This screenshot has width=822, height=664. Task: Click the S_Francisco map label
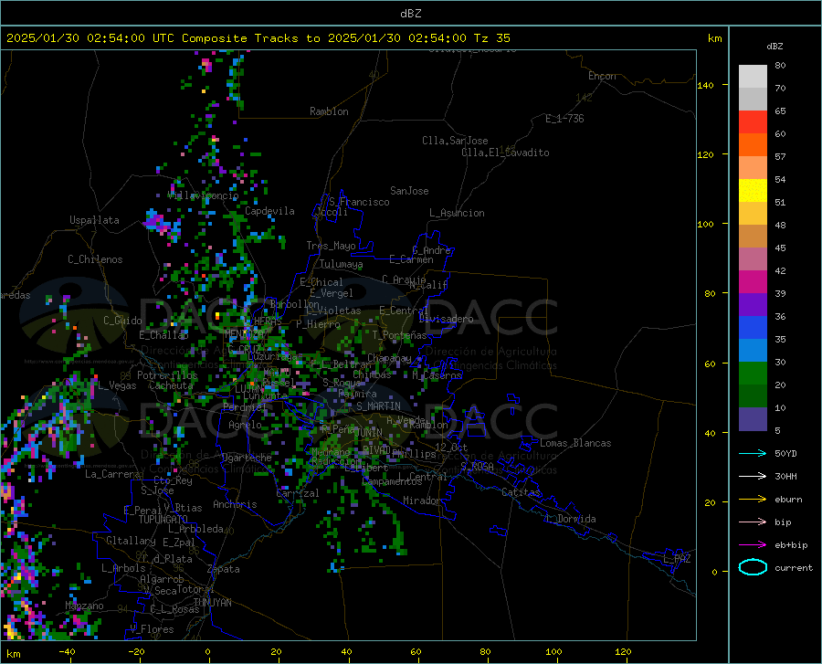[359, 202]
